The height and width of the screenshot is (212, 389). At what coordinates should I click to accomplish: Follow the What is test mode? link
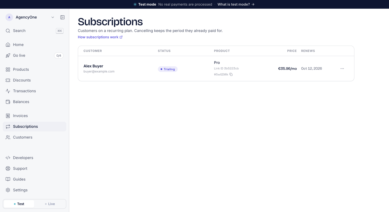point(236,4)
